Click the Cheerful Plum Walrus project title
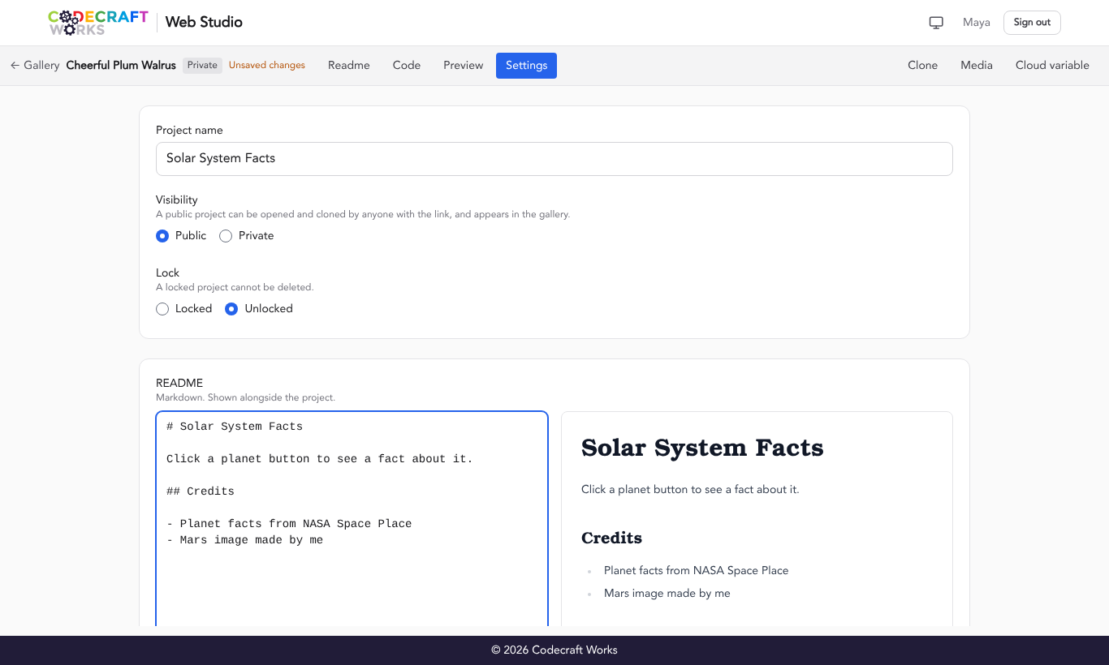This screenshot has width=1109, height=665. [x=121, y=65]
